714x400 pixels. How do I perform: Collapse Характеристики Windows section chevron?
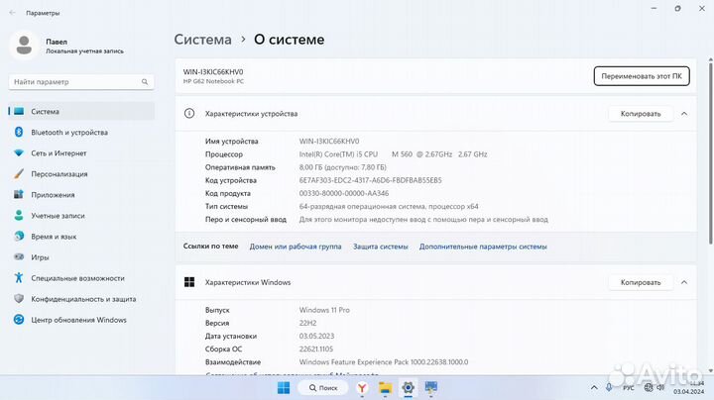click(x=684, y=282)
